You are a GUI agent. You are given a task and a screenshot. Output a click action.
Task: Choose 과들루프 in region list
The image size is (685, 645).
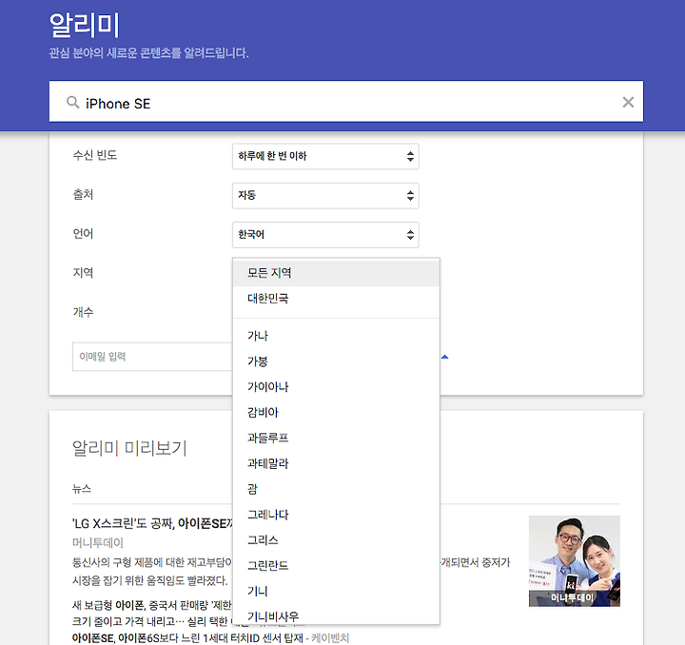(336, 438)
